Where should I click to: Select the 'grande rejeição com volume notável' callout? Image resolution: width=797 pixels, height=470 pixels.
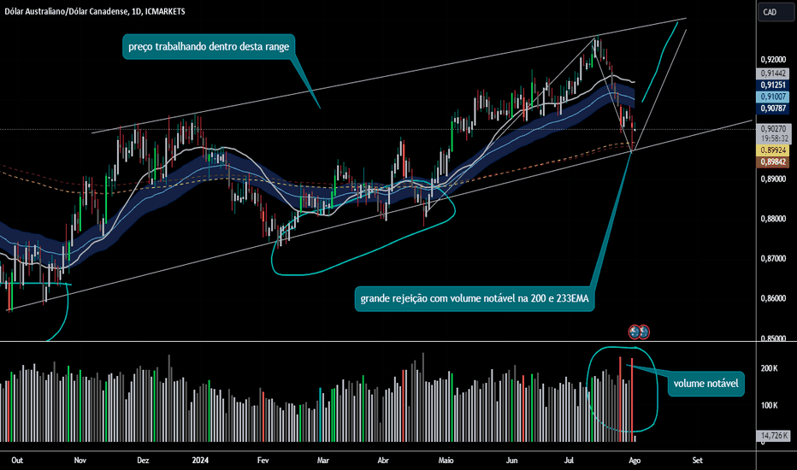[475, 299]
